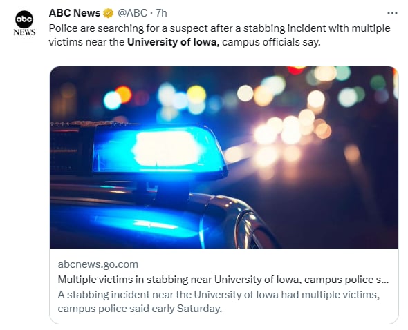
Task: Click the truncated headline ellipsis
Action: [385, 280]
